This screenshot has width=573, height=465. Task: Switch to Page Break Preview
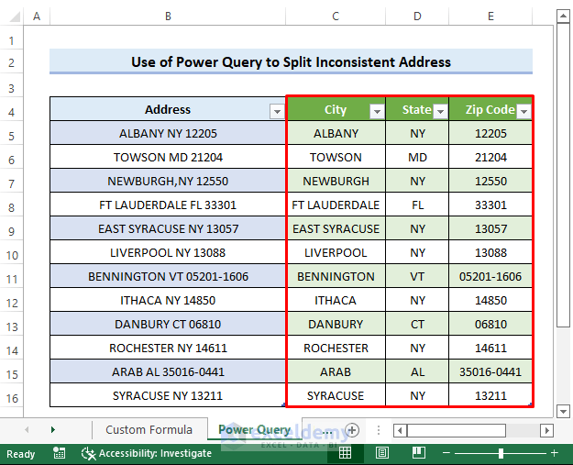pyautogui.click(x=418, y=453)
